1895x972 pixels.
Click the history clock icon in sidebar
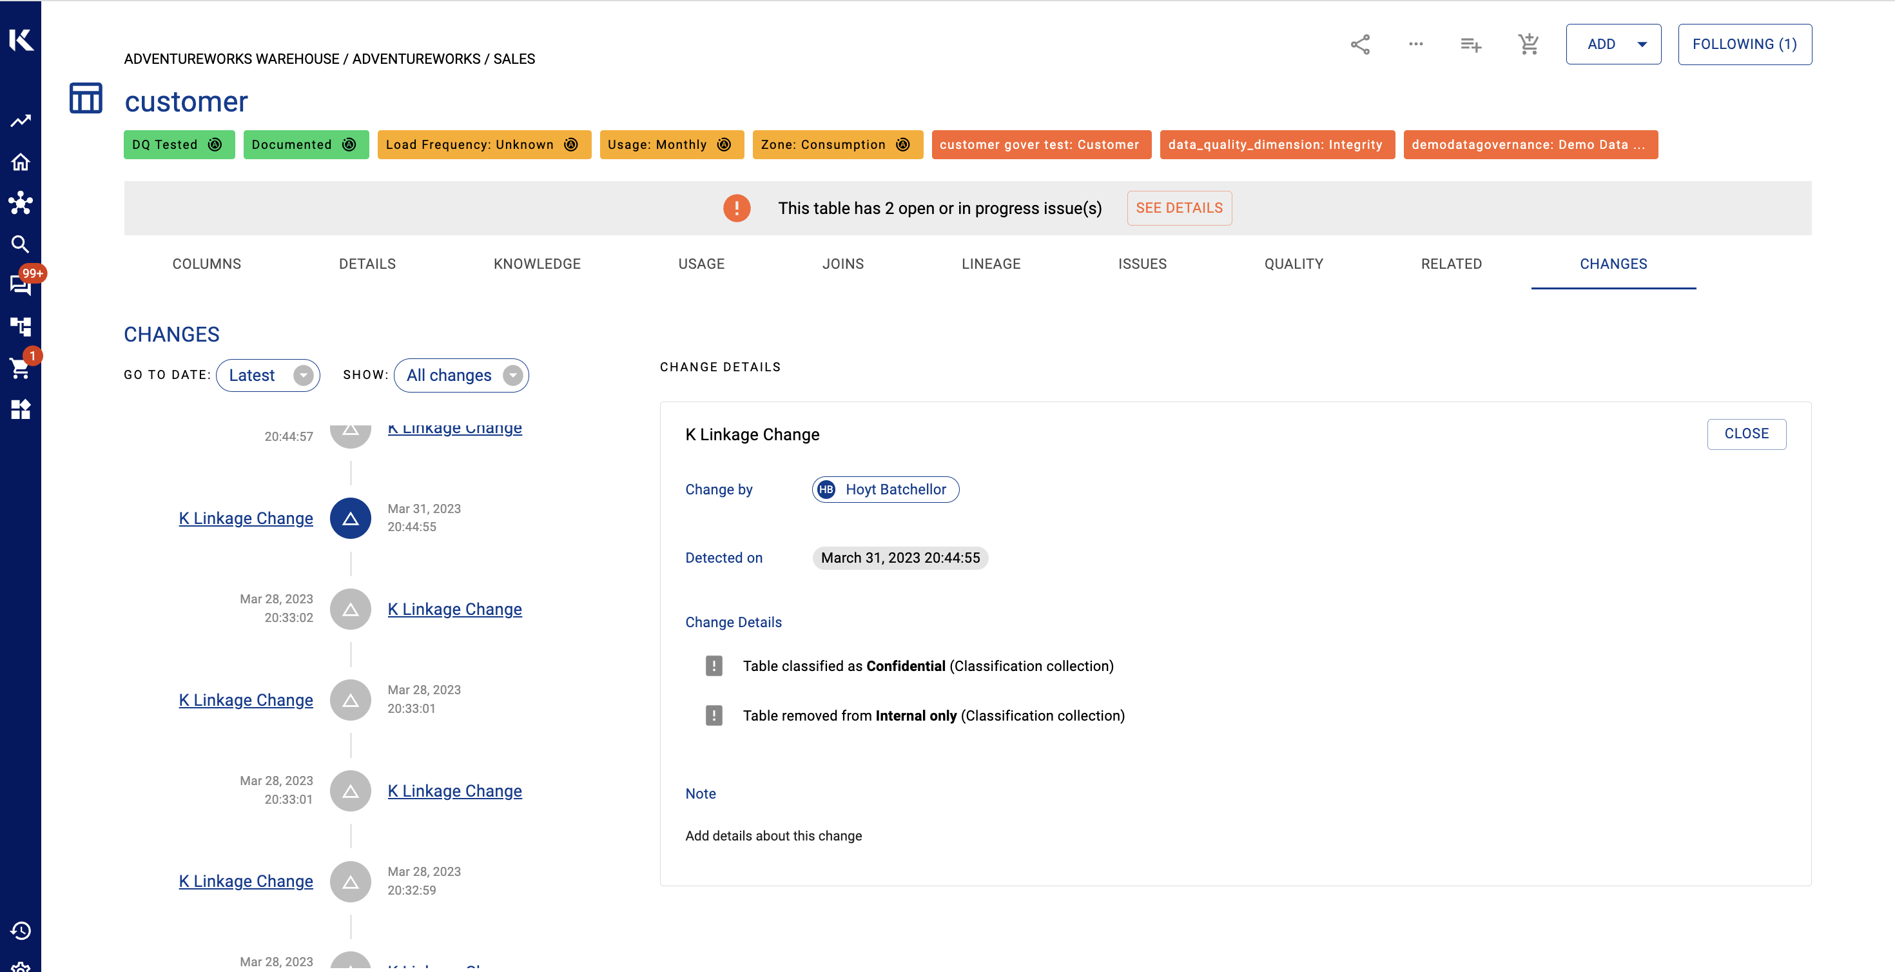[x=21, y=931]
